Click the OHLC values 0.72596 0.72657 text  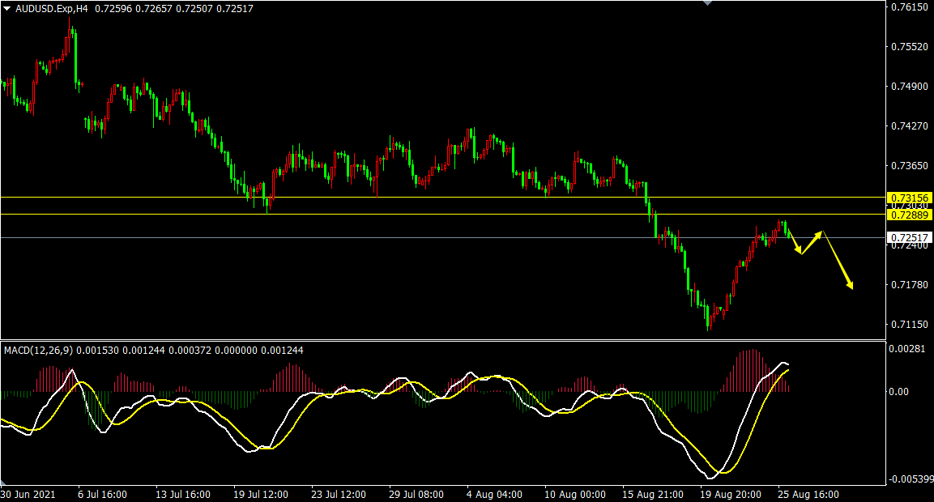[134, 9]
